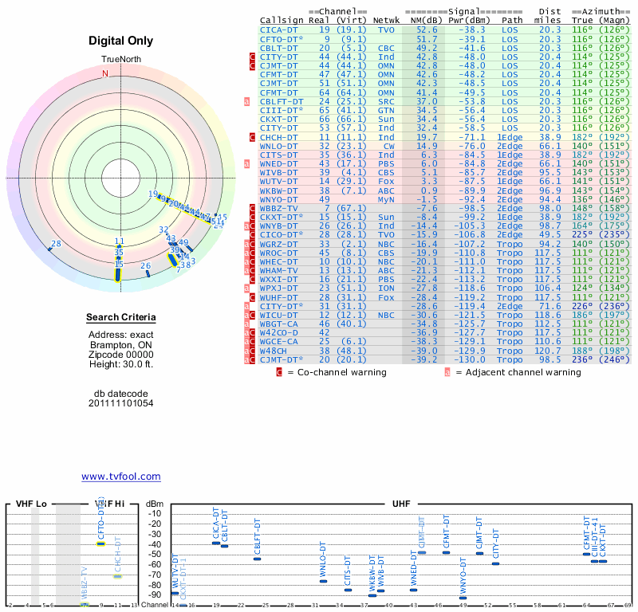Click the 'Netwk' column header
638x612 pixels.
(387, 21)
